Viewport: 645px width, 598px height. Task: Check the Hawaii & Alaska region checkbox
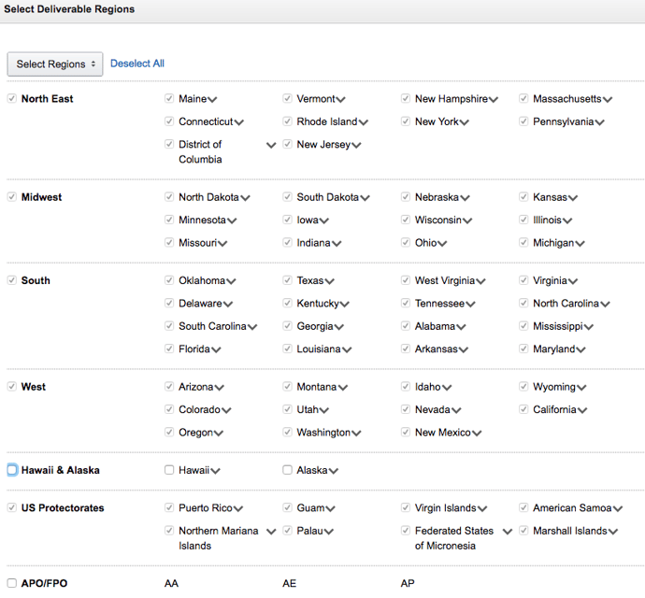12,470
